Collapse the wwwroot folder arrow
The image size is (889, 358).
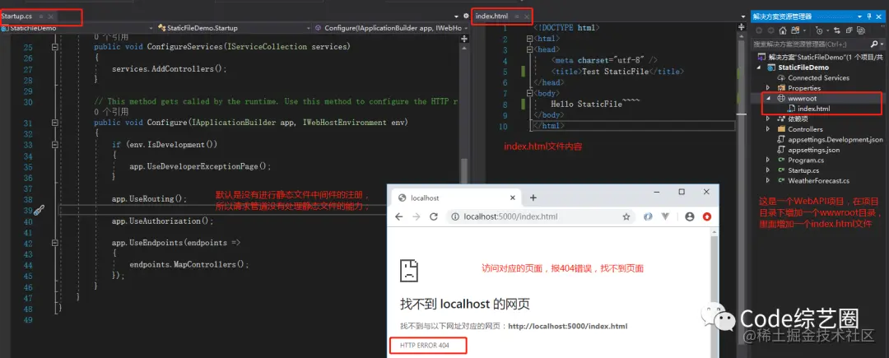768,99
